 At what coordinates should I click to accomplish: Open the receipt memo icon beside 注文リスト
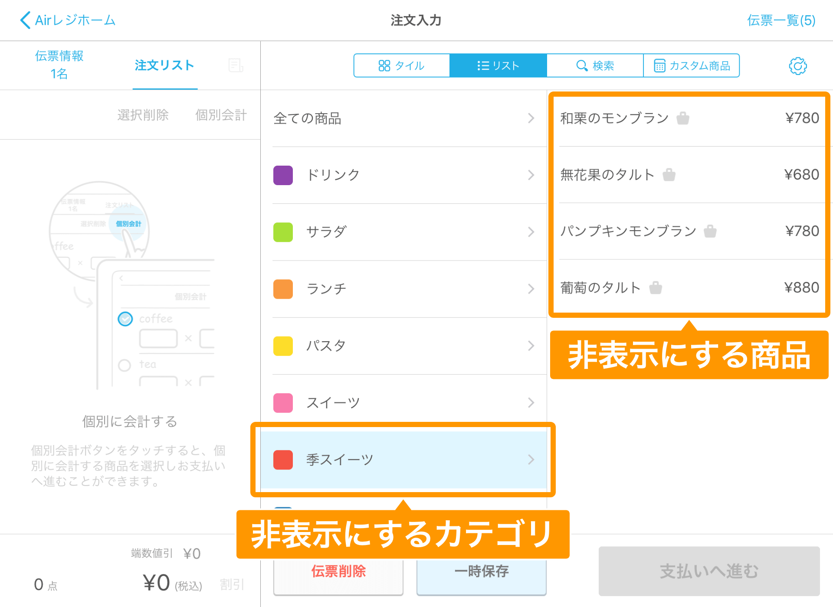(236, 65)
